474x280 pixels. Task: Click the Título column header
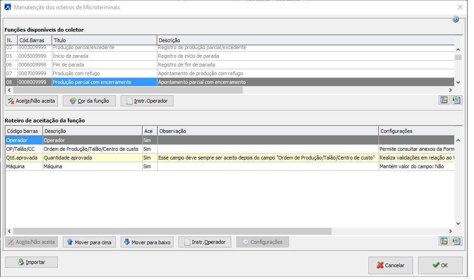point(104,40)
